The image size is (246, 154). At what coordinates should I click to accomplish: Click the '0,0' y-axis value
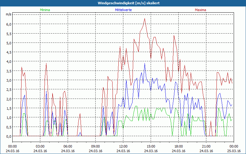[9, 136]
